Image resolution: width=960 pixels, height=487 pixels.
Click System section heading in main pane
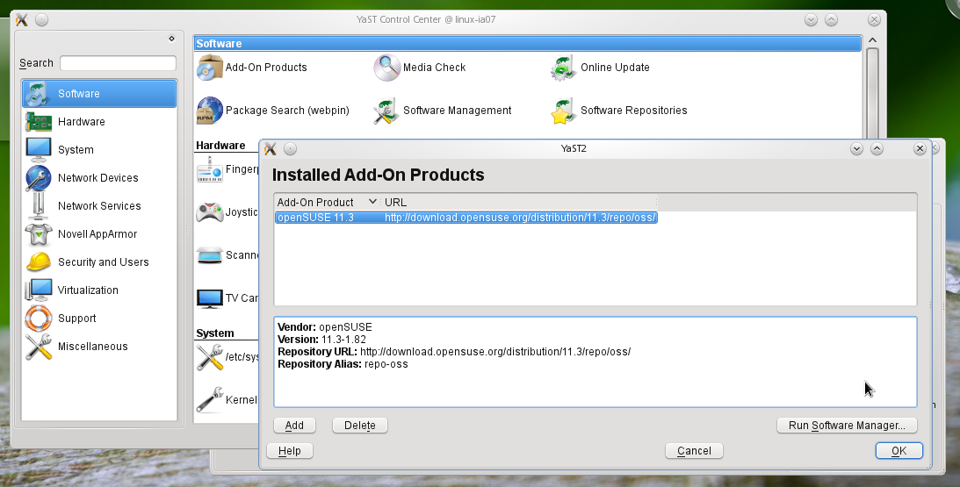tap(215, 333)
